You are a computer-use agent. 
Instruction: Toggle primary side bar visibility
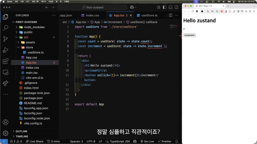pyautogui.click(x=164, y=7)
